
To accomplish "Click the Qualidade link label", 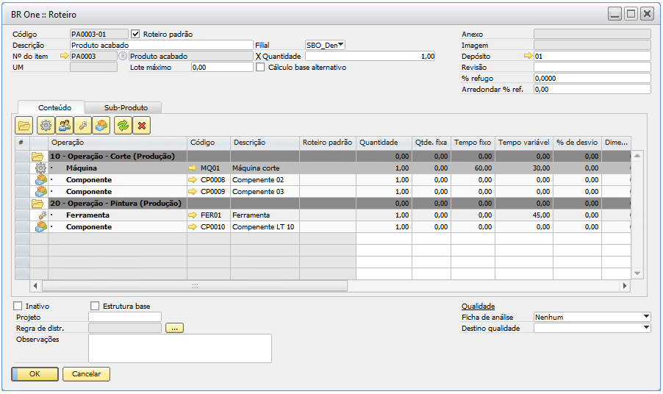I will point(479,306).
